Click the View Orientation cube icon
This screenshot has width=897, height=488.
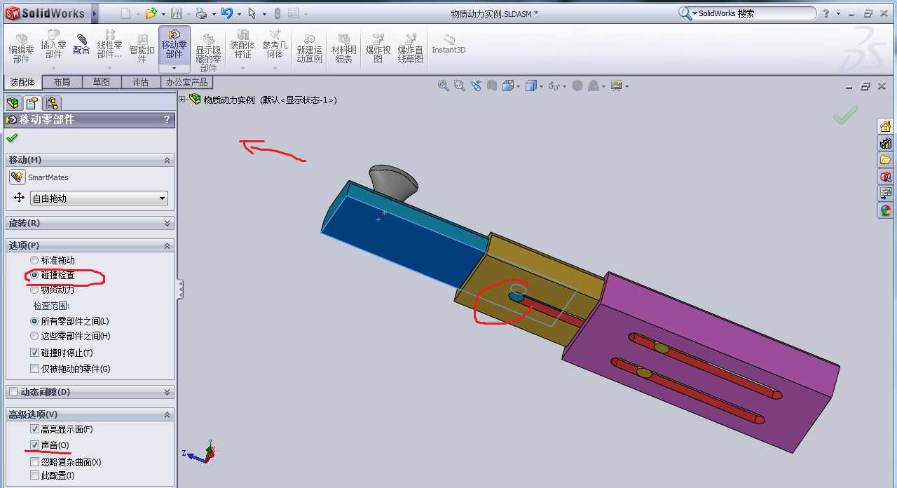(509, 86)
